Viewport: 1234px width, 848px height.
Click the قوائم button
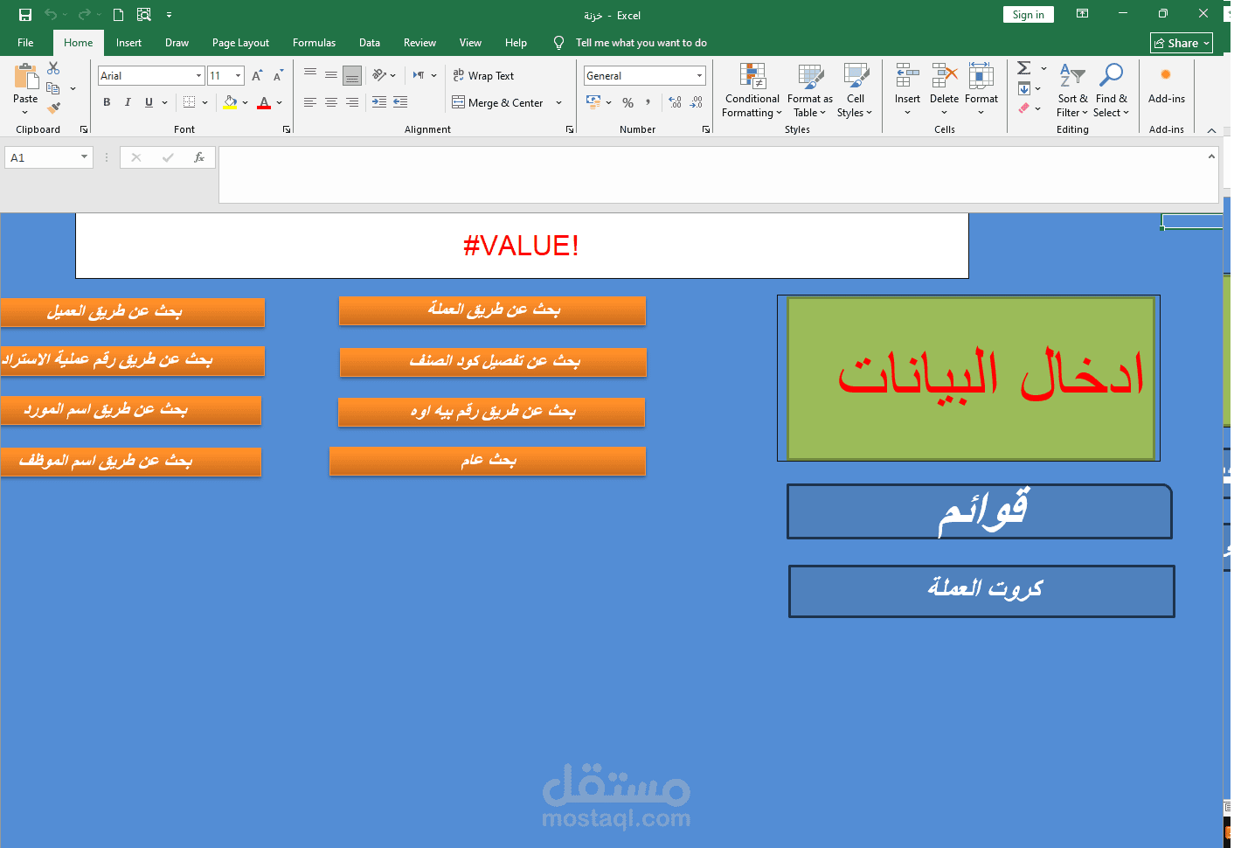pos(979,512)
